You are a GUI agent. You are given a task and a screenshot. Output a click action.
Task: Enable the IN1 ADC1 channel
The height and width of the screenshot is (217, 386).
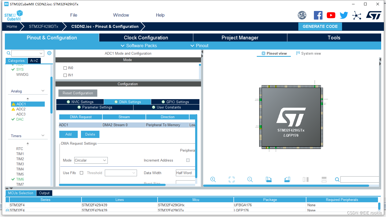coord(65,75)
